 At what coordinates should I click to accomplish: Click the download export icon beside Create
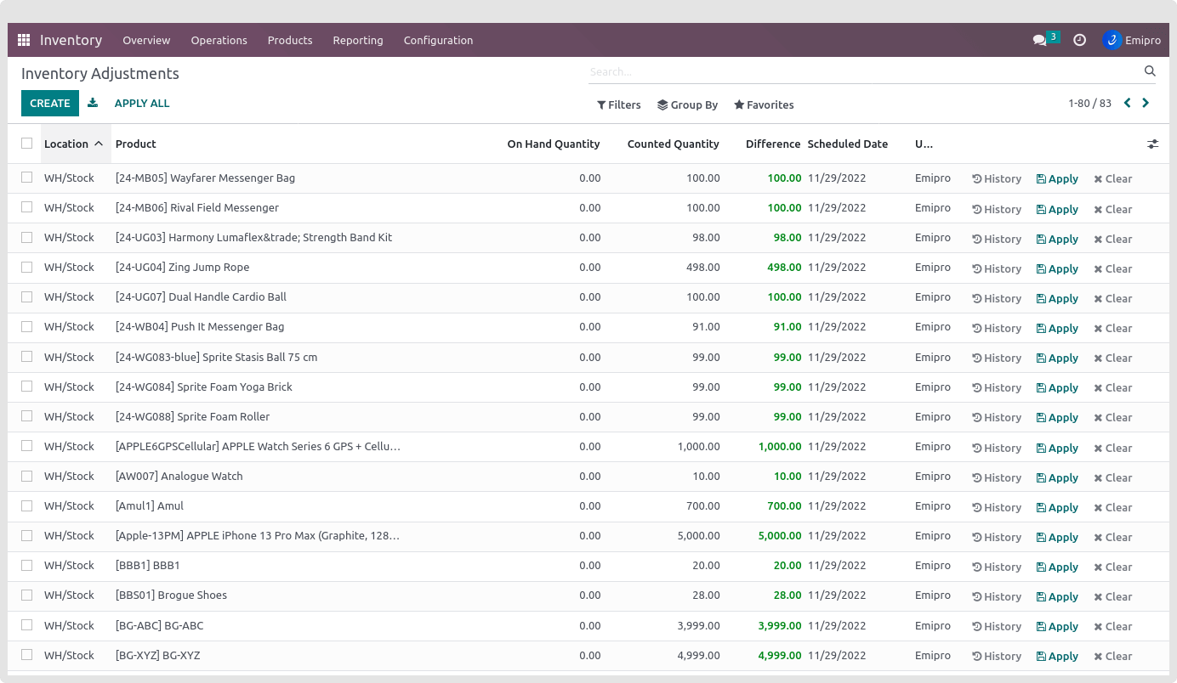coord(93,103)
